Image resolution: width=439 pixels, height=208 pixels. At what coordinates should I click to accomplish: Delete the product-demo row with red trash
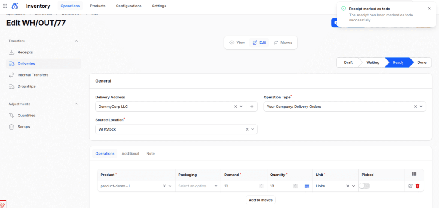(x=418, y=186)
